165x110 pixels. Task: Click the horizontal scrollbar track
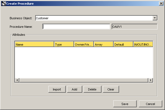click(84, 80)
